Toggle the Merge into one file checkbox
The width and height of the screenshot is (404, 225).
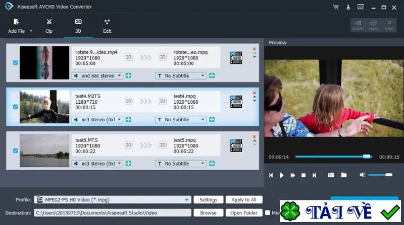click(x=268, y=213)
